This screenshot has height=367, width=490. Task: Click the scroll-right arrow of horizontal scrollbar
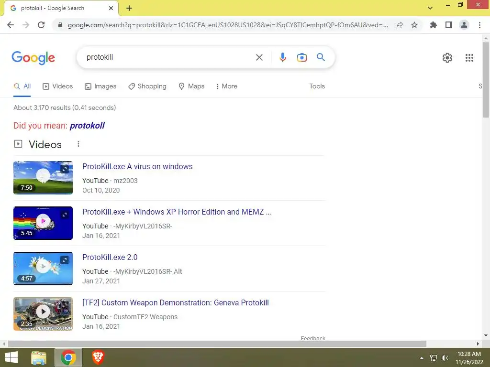(x=478, y=344)
